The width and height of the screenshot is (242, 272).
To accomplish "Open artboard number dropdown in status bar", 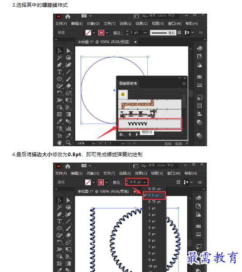I will pos(123,143).
